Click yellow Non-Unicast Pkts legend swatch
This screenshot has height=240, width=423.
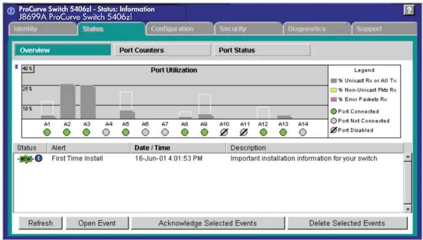pyautogui.click(x=333, y=90)
